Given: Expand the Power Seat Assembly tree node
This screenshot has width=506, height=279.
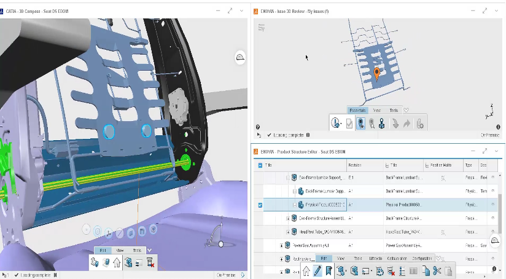Looking at the screenshot, I should (x=281, y=246).
